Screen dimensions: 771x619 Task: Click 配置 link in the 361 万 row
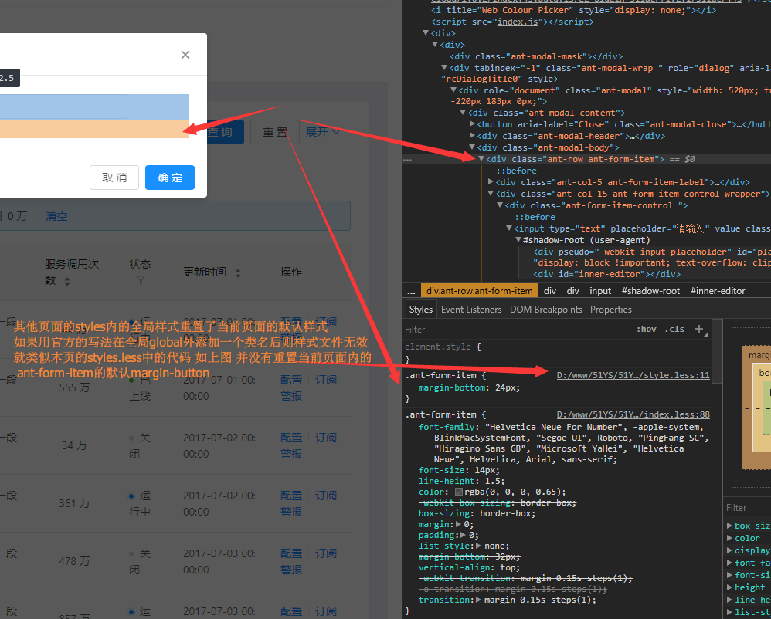[291, 496]
